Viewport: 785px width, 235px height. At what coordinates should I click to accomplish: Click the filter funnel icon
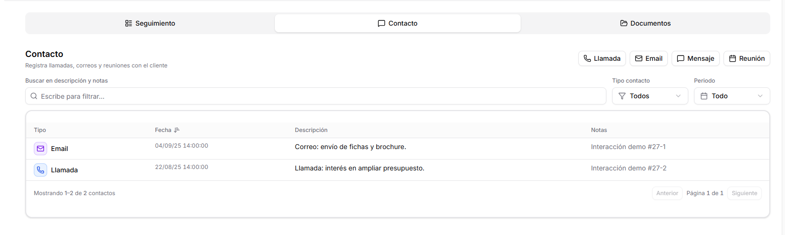click(622, 96)
